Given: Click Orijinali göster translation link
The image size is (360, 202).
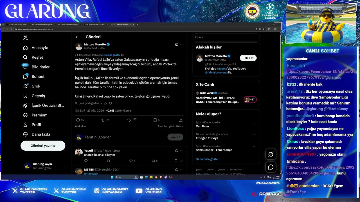Looking at the screenshot, I should 112,55.
